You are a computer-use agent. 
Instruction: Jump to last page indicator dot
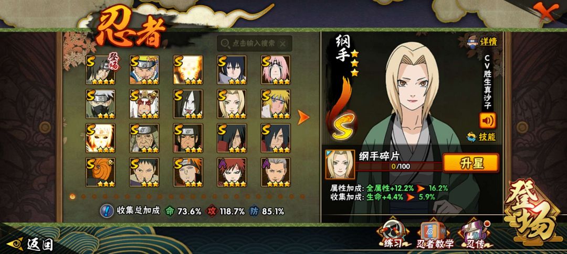tap(302, 196)
